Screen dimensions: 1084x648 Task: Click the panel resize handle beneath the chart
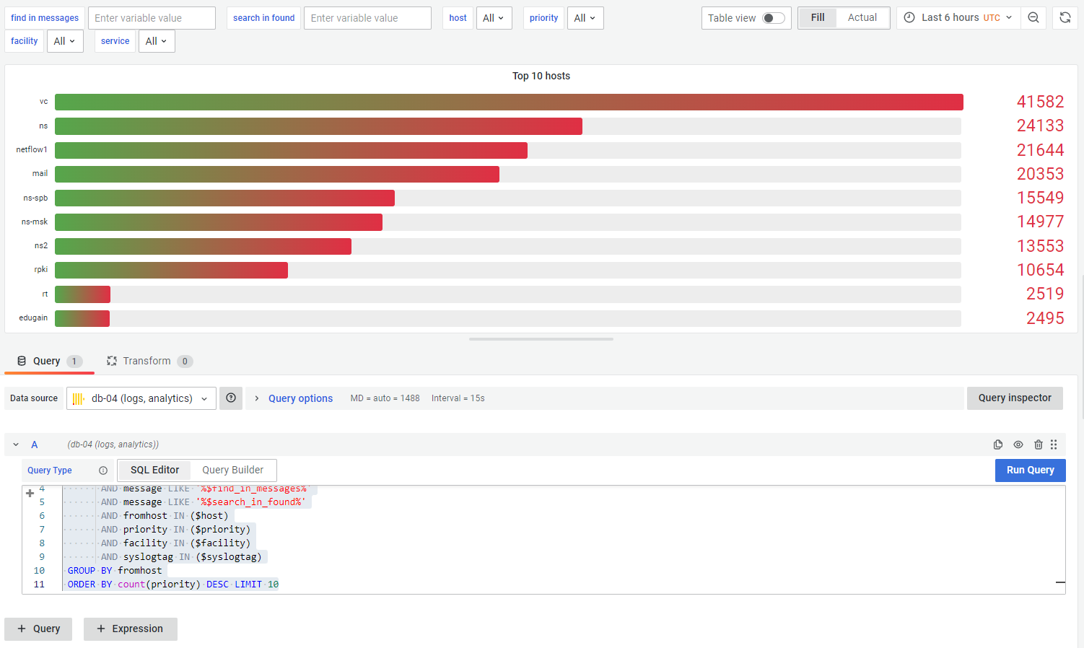[541, 338]
